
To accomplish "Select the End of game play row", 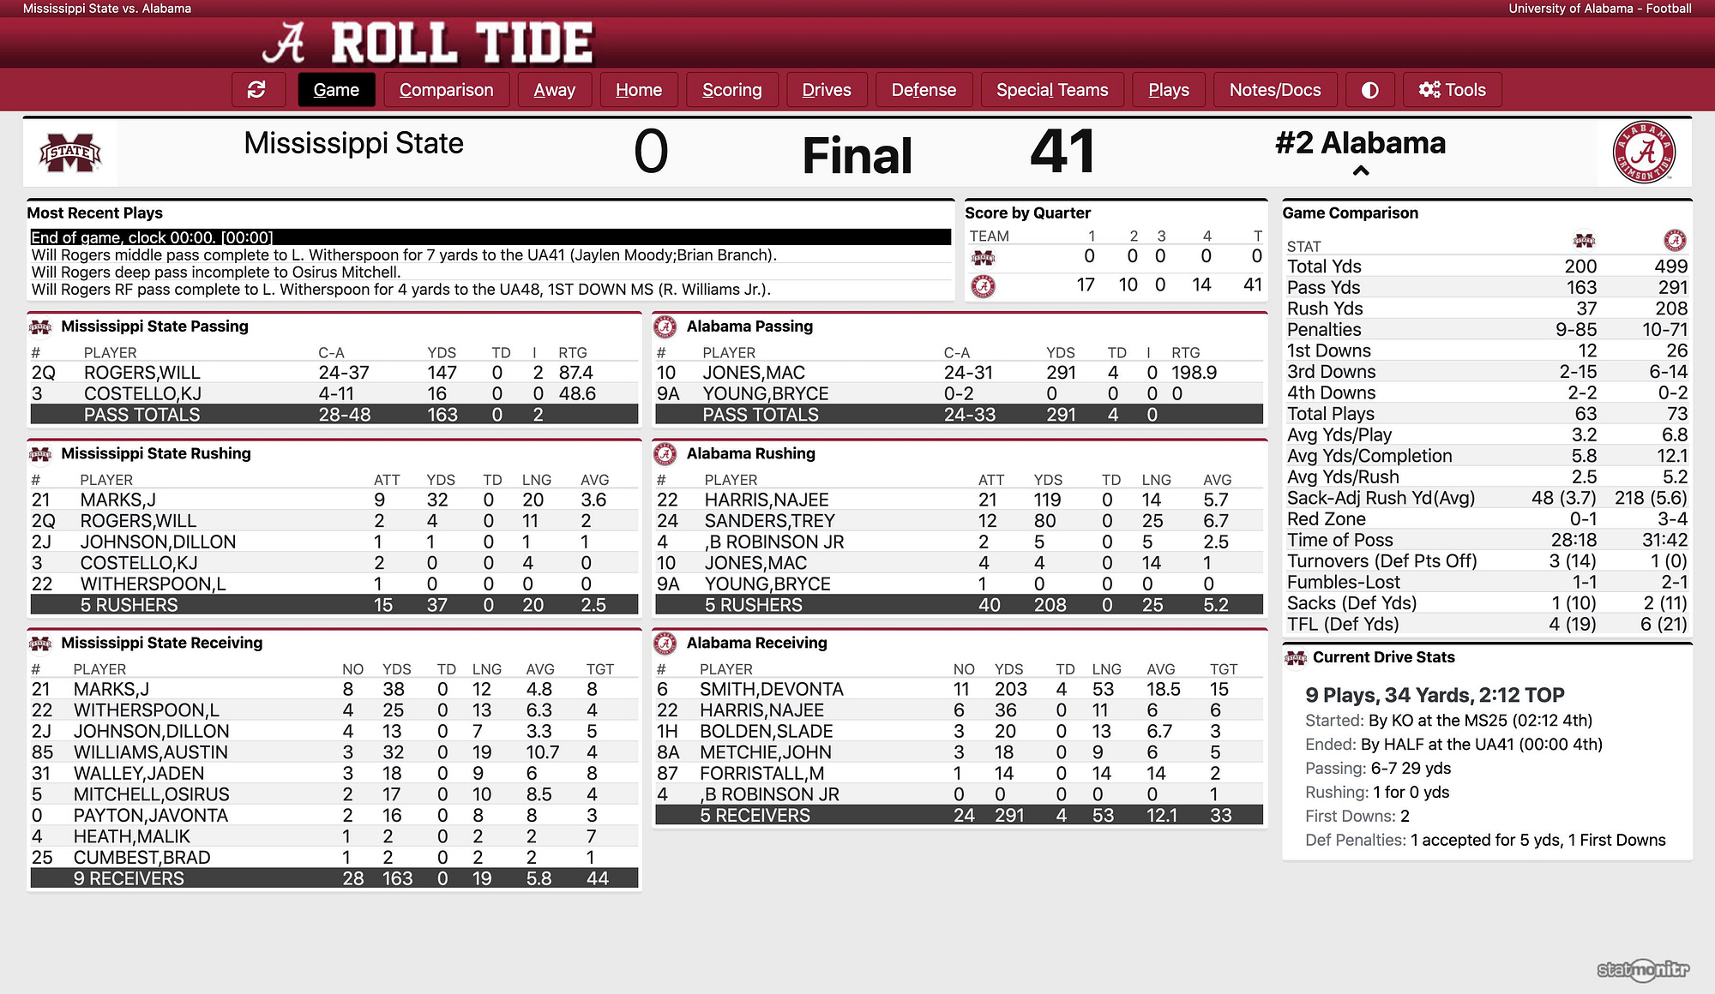I will pyautogui.click(x=490, y=237).
